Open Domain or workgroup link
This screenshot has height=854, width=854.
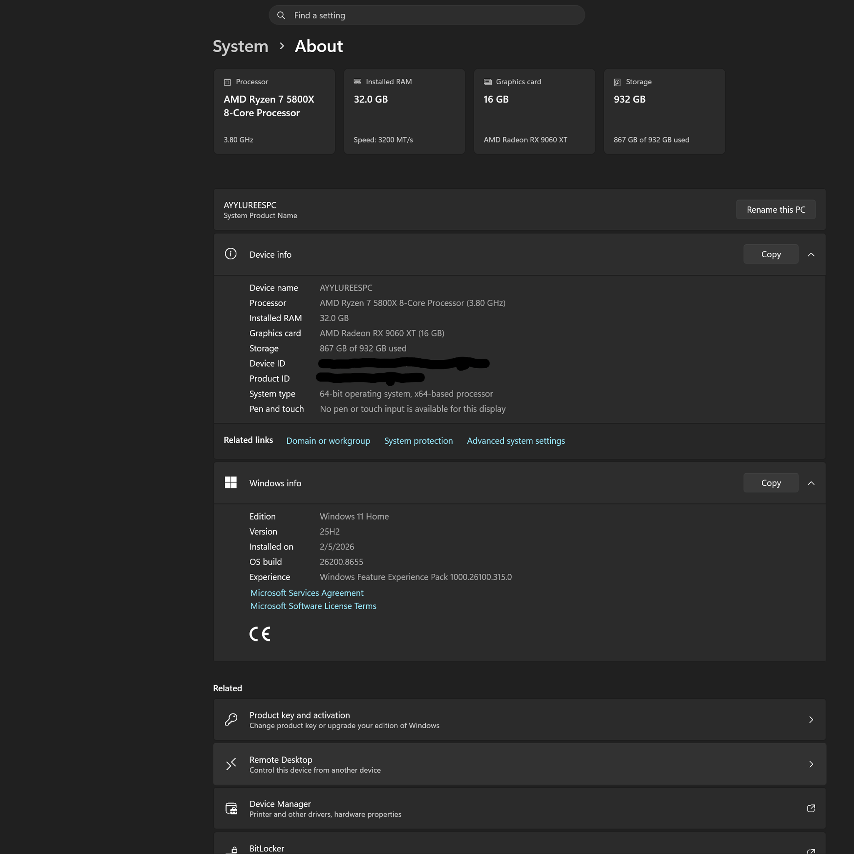click(x=328, y=441)
